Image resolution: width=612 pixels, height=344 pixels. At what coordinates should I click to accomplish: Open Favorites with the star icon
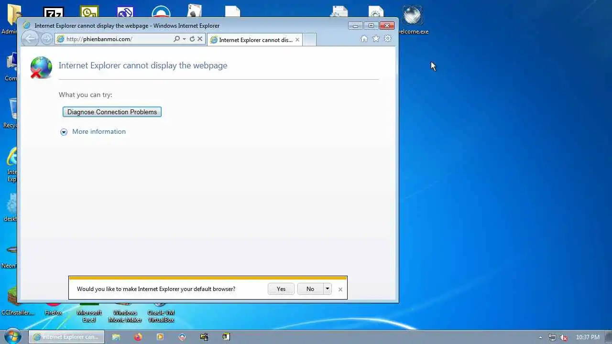coord(376,39)
